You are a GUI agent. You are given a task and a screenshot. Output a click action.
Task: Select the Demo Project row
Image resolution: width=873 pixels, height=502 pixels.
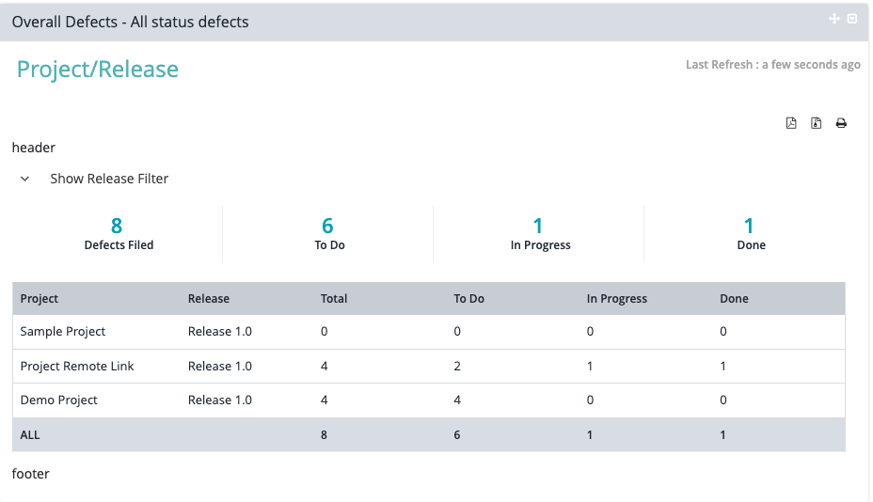click(x=59, y=400)
